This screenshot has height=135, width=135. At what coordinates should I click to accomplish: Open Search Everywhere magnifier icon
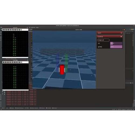[x=130, y=29]
